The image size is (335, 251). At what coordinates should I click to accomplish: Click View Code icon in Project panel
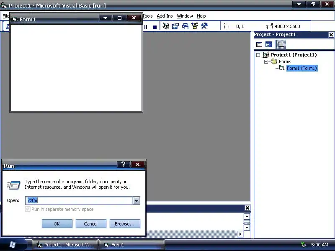[259, 44]
